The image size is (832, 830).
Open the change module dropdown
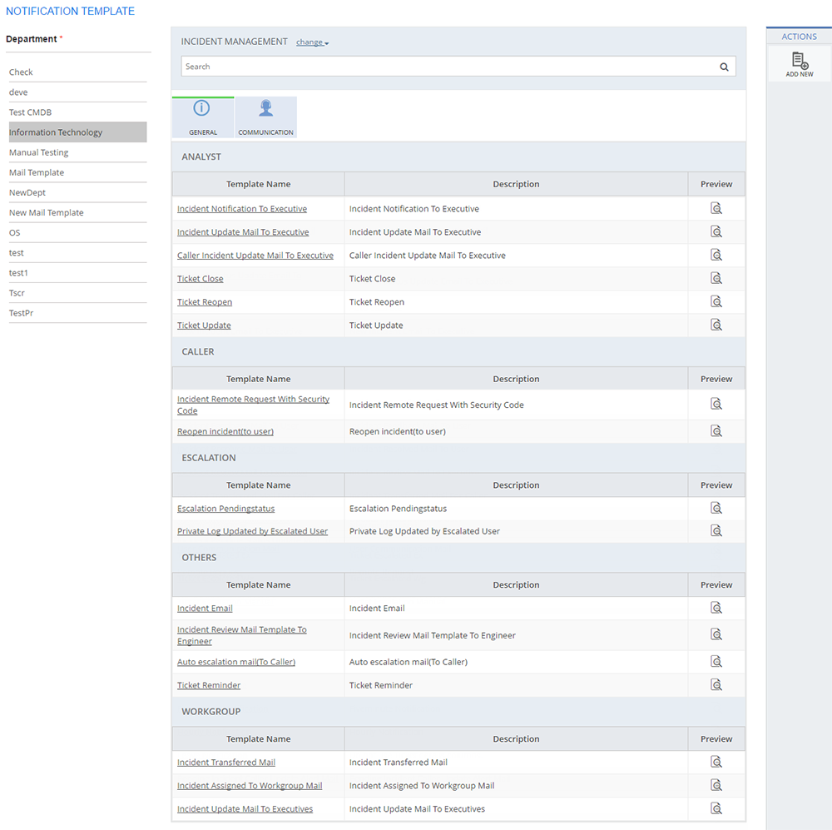313,42
